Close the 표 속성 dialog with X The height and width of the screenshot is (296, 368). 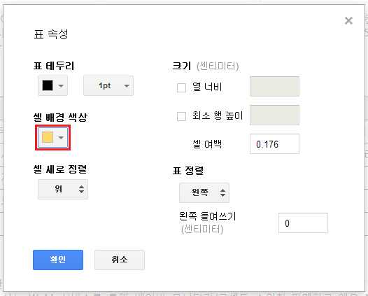(348, 21)
